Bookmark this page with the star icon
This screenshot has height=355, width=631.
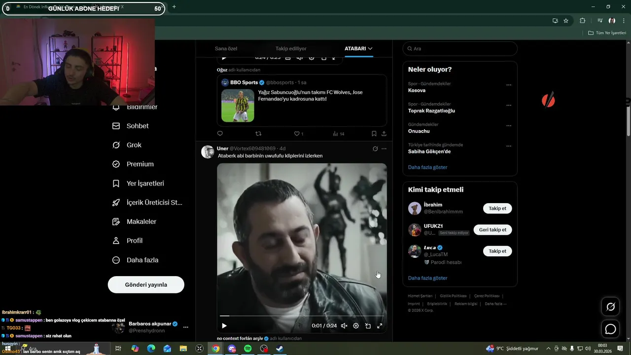tap(566, 21)
